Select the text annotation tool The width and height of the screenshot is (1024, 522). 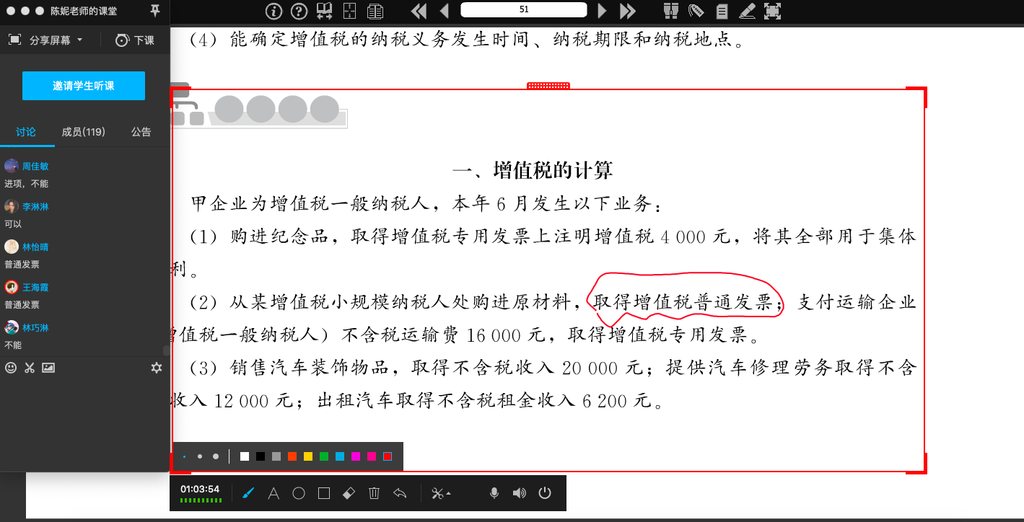tap(273, 494)
